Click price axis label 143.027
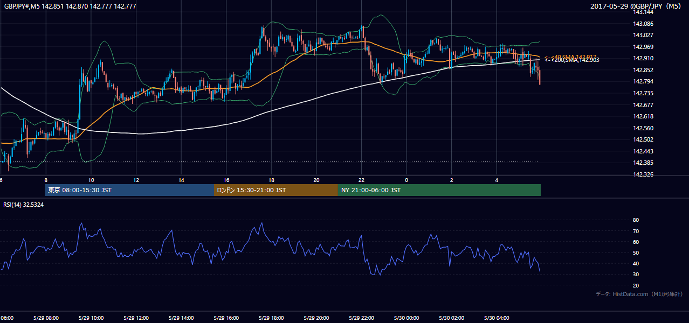 pos(643,36)
